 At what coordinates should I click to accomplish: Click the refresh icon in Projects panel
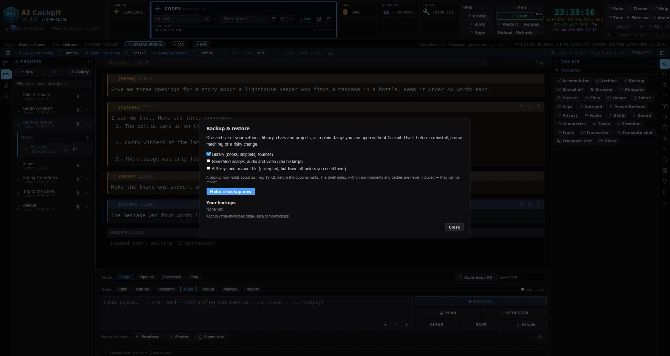[x=53, y=72]
